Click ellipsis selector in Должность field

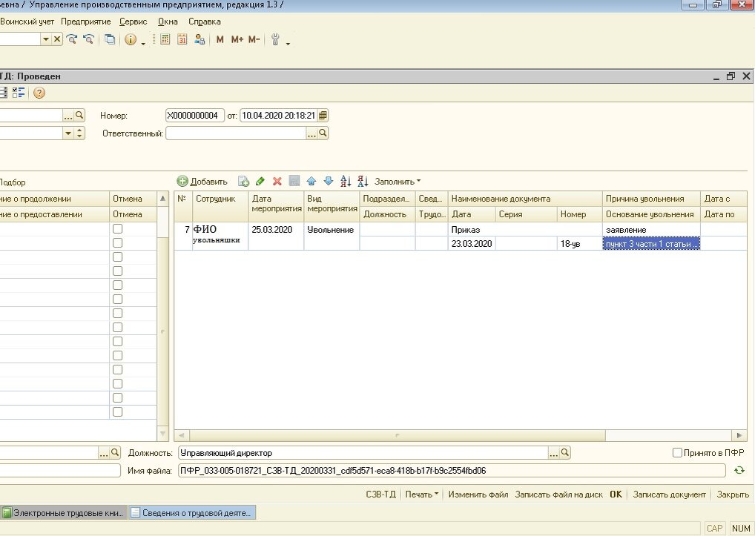[554, 453]
